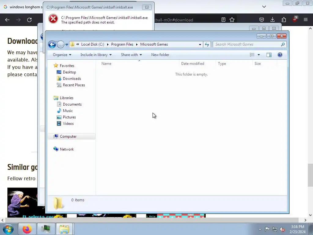Image resolution: width=313 pixels, height=235 pixels.
Task: Open Downloads in the navigation pane
Action: 72,79
